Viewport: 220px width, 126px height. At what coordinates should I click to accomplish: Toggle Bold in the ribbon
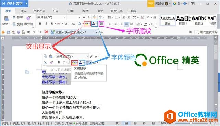pyautogui.click(x=40, y=24)
